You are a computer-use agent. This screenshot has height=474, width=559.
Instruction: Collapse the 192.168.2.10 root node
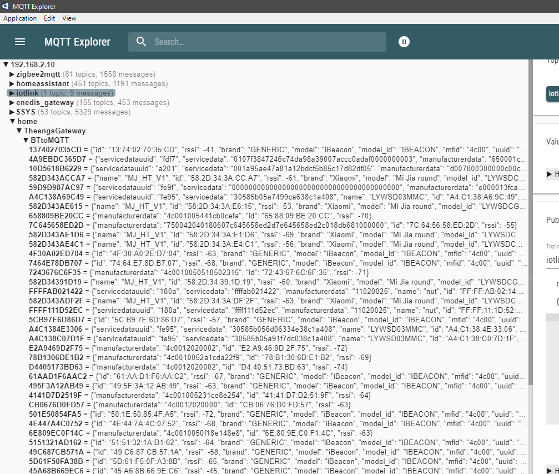(6, 64)
